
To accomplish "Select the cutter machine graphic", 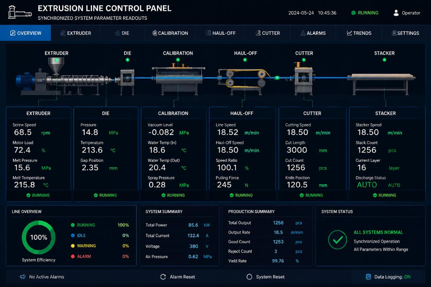I will click(x=304, y=79).
